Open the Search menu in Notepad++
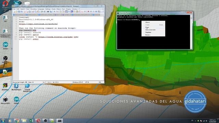 tap(23, 9)
